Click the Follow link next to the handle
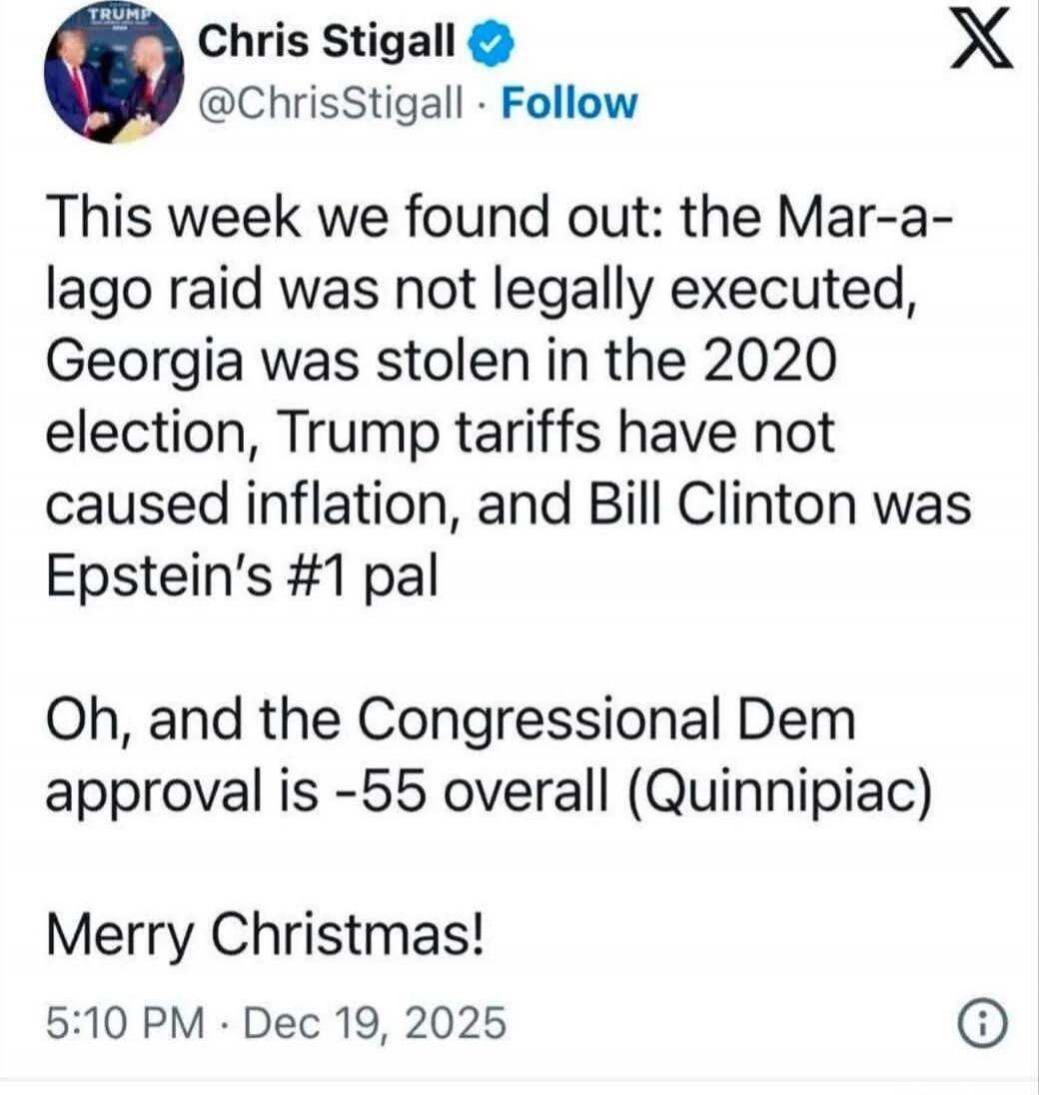The image size is (1039, 1095). coord(569,102)
